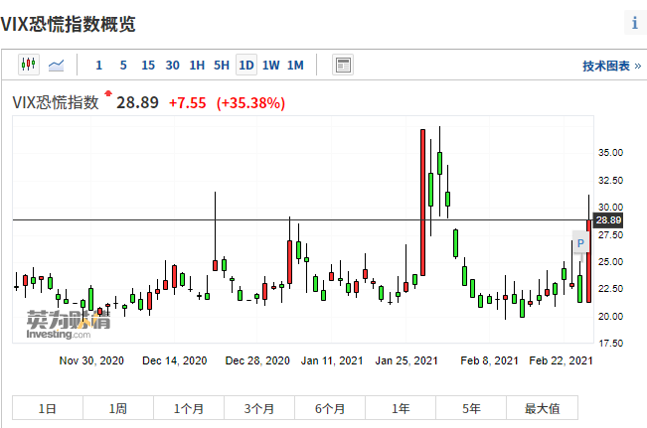Change the interval to 1M
This screenshot has width=647, height=428.
pyautogui.click(x=295, y=66)
